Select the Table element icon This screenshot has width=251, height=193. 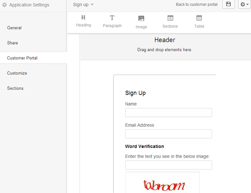(199, 18)
